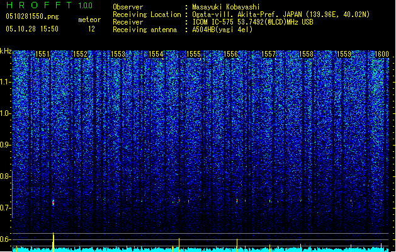The image size is (396, 252).
Task: Click the 1554 time marker
Action: [x=156, y=54]
